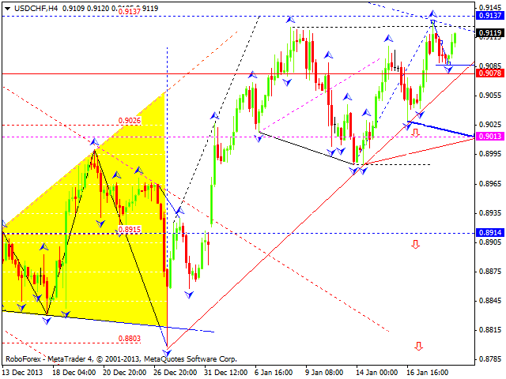Select the thick blue trendline segment
The image size is (506, 379).
pos(441,129)
